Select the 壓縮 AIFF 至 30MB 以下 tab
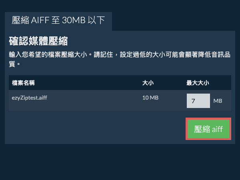The width and height of the screenshot is (240, 180). [58, 21]
